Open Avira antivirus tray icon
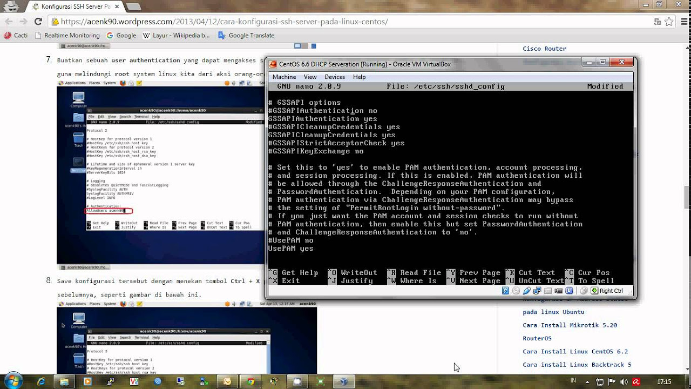 (x=636, y=382)
